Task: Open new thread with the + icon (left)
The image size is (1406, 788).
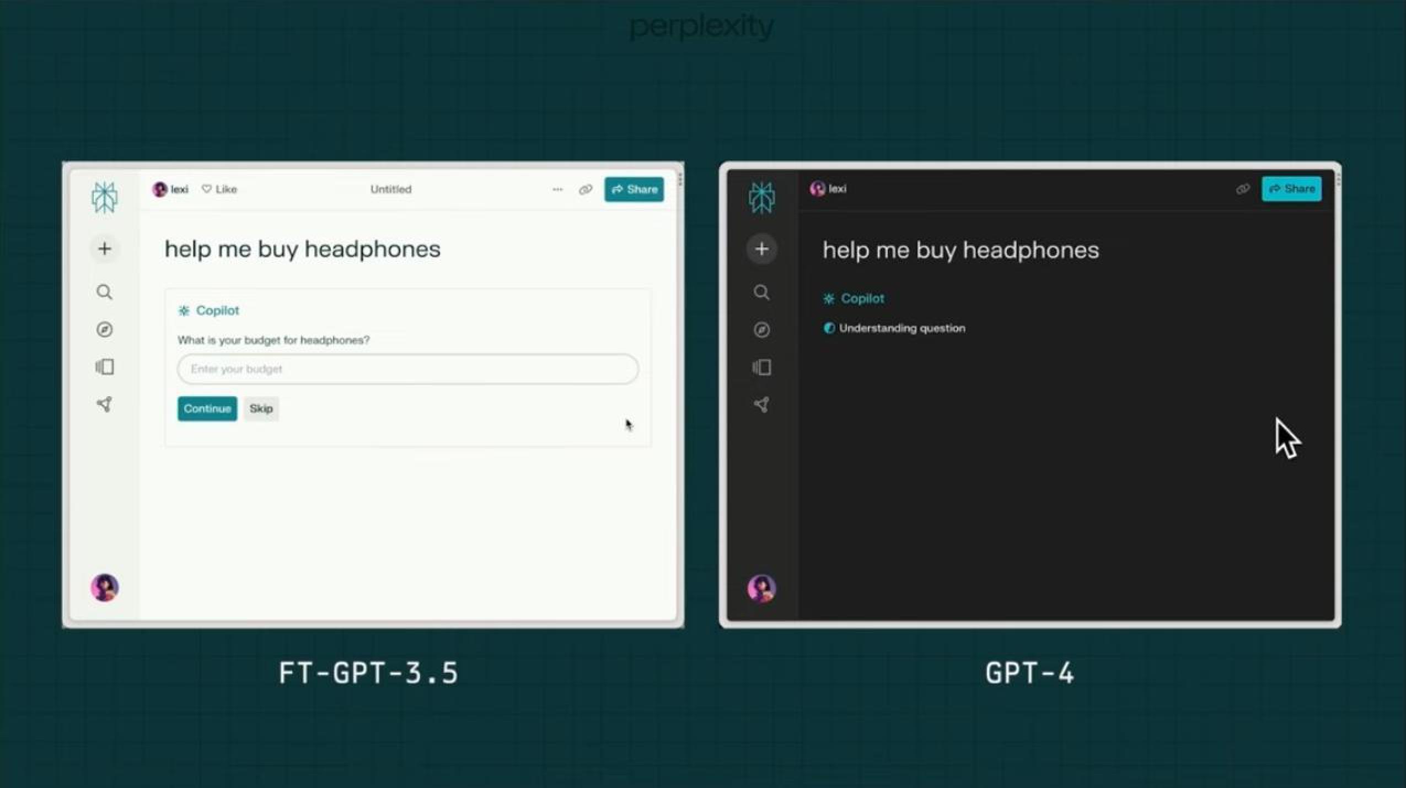Action: [x=104, y=249]
